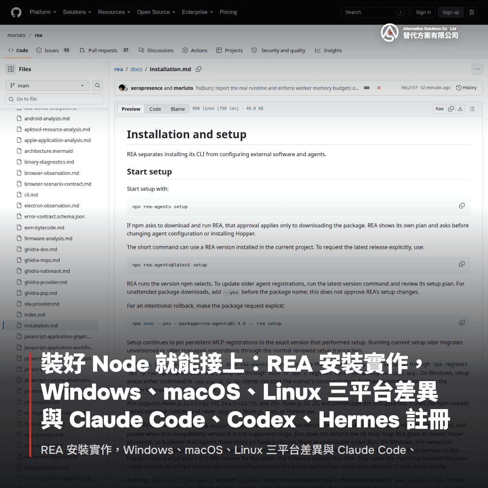This screenshot has width=488, height=488.
Task: Switch to the Issues tab
Action: click(x=53, y=50)
